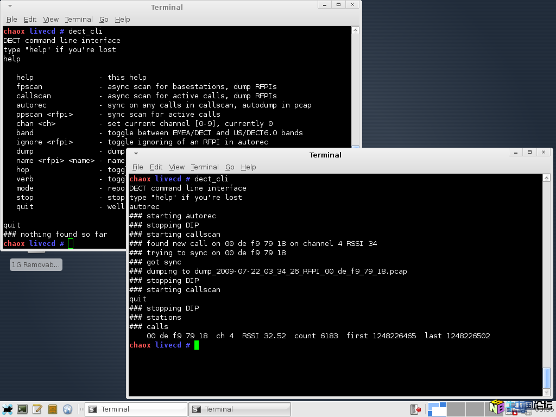Open the Xfce applications menu

[x=8, y=409]
